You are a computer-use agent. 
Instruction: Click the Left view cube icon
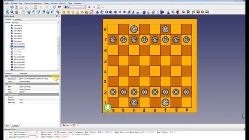point(53,12)
